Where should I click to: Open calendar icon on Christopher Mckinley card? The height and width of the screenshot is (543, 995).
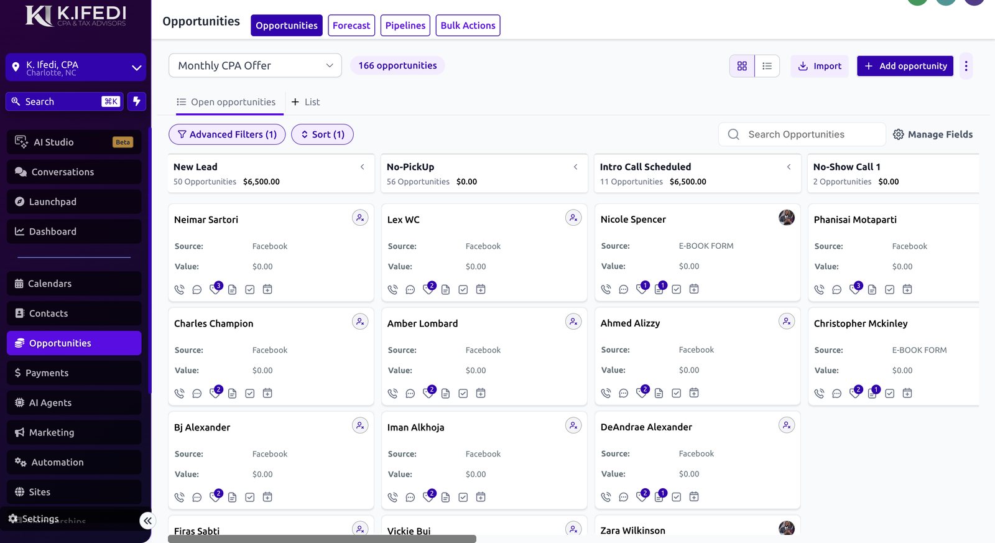click(907, 393)
